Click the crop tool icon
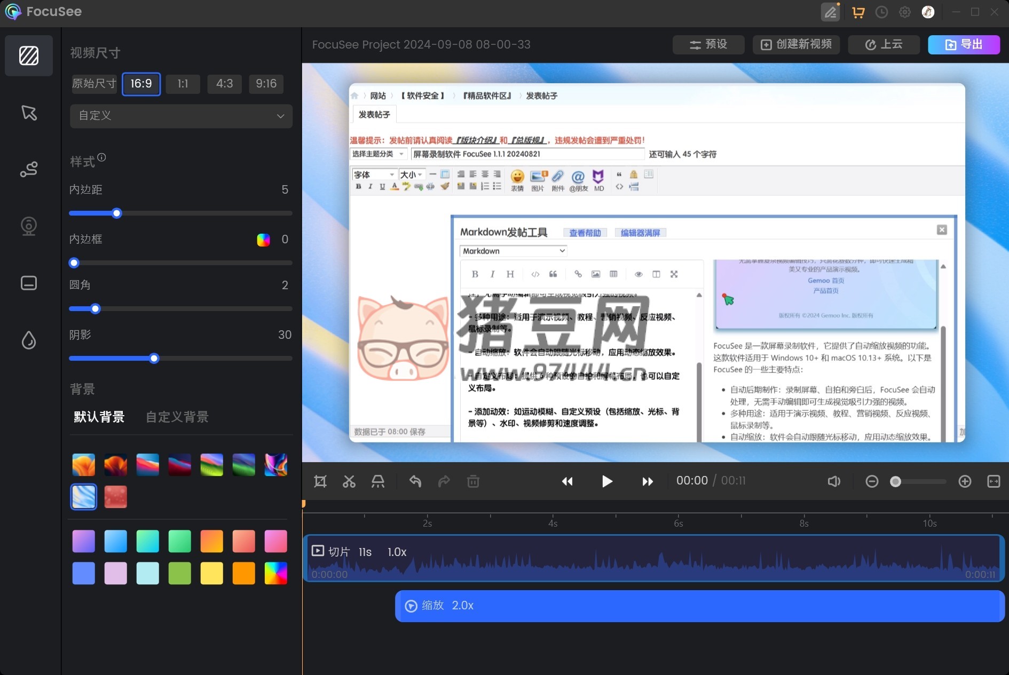The height and width of the screenshot is (675, 1009). (320, 481)
